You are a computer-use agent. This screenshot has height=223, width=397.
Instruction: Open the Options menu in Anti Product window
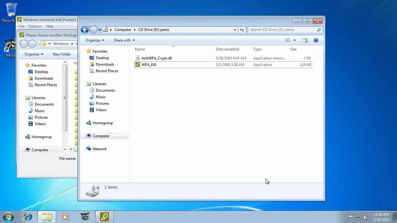click(x=35, y=26)
